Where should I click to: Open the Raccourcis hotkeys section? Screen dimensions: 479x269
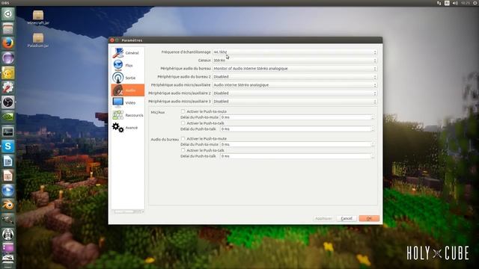[x=128, y=115]
